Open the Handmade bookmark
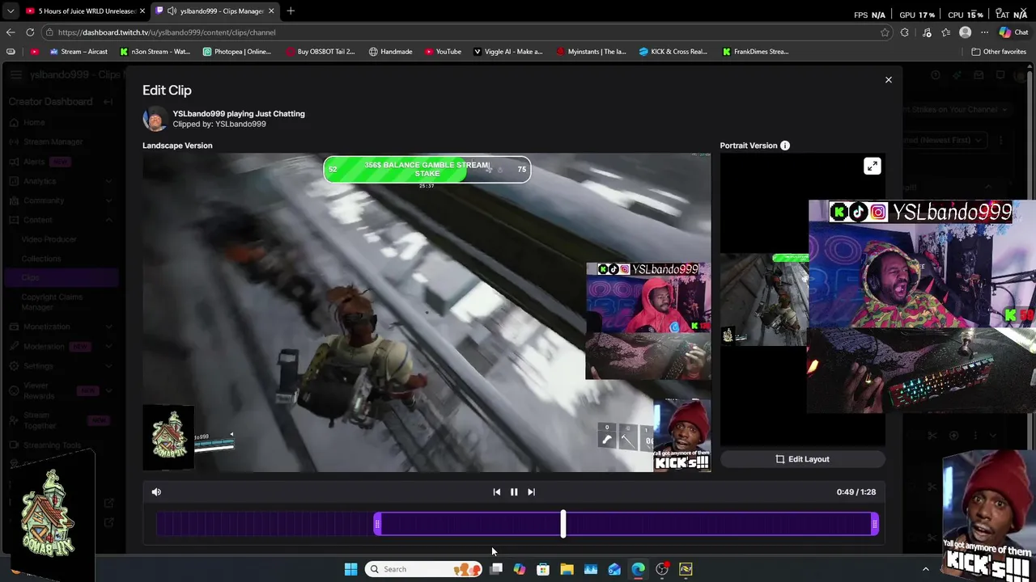The height and width of the screenshot is (582, 1036). point(390,52)
